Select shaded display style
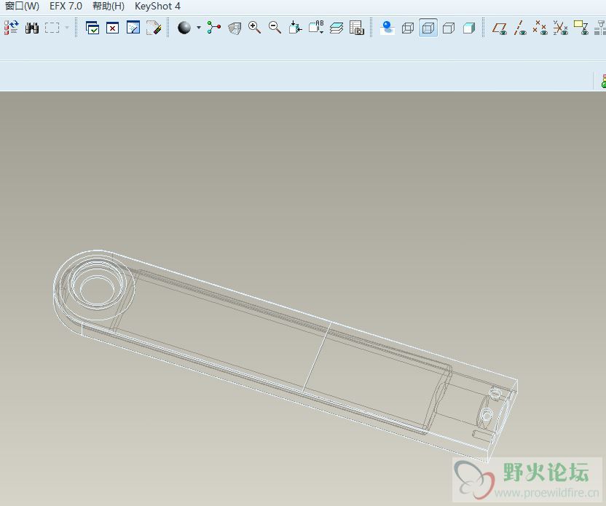The width and height of the screenshot is (606, 506). point(469,28)
